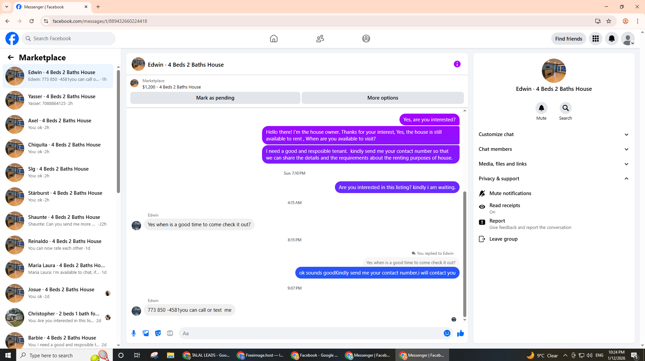
Task: Expand the Customize chat section
Action: click(554, 134)
